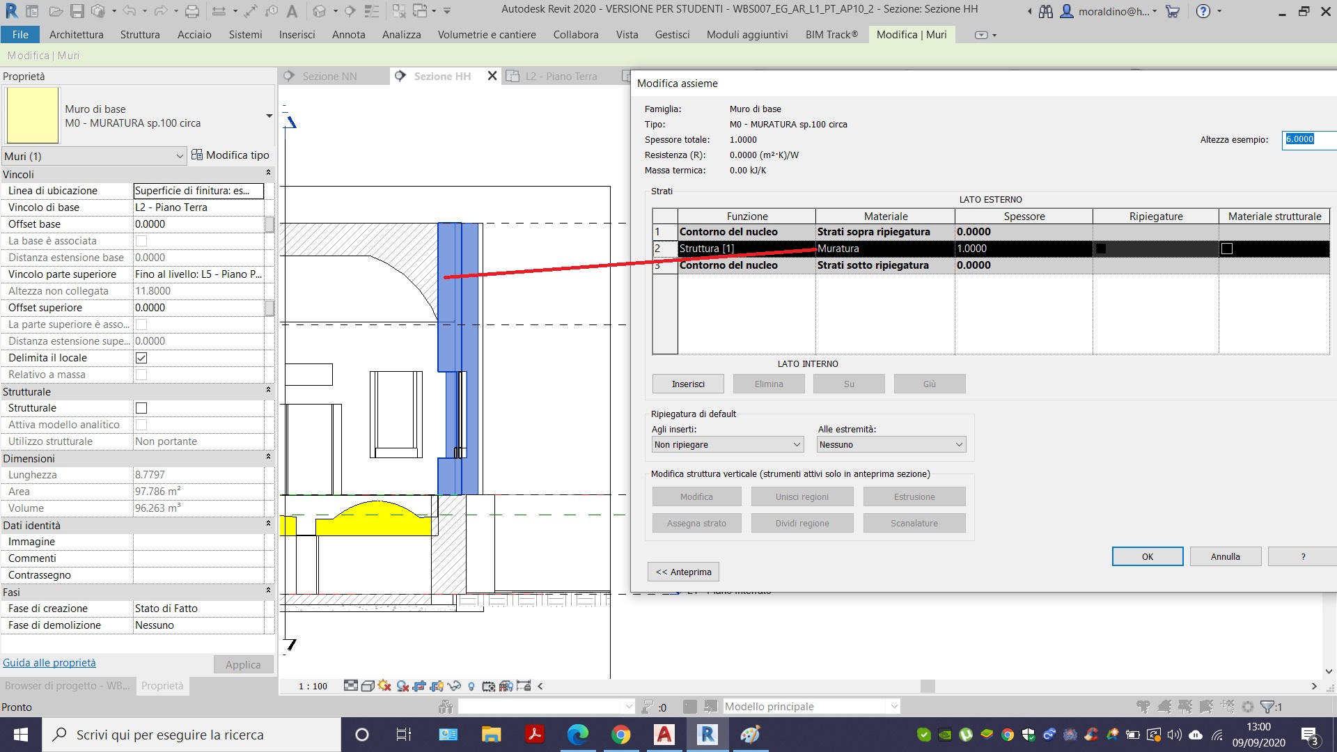The height and width of the screenshot is (752, 1337).
Task: Click the Inserisci button under Strati
Action: (688, 384)
